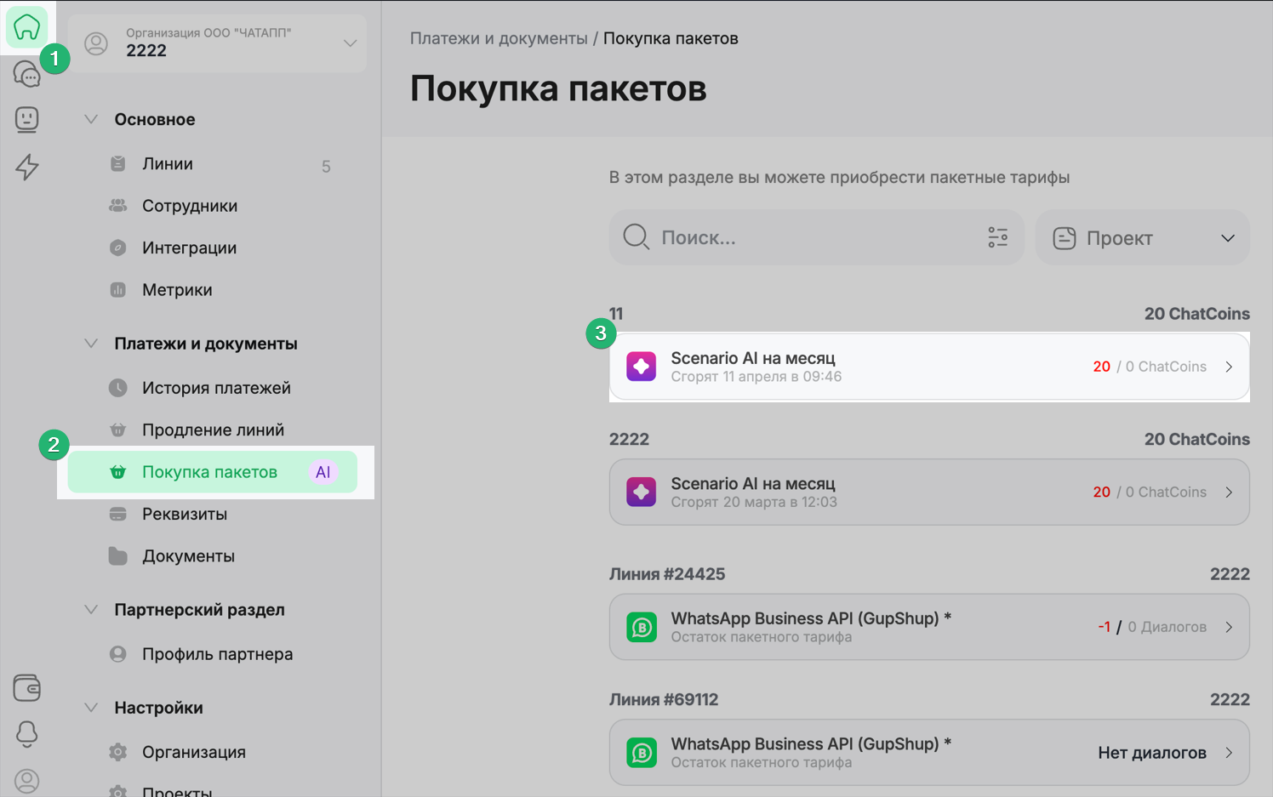
Task: Click the Поиск search field
Action: 808,238
